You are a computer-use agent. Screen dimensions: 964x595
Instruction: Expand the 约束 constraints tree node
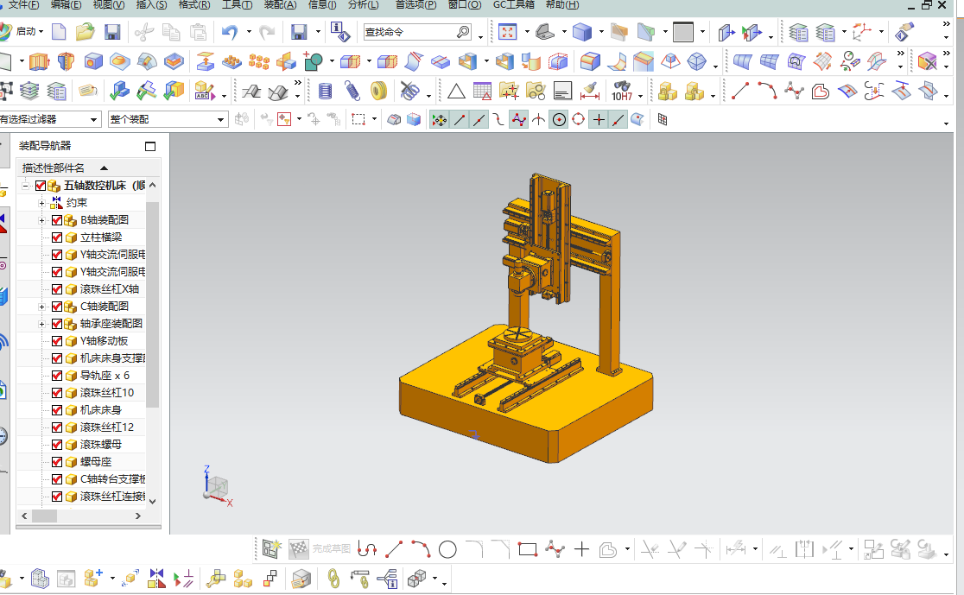[41, 203]
